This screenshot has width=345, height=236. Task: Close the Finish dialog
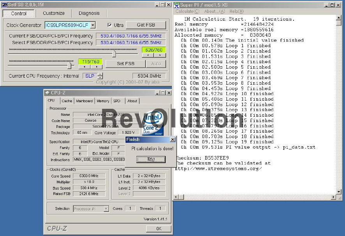click(173, 140)
